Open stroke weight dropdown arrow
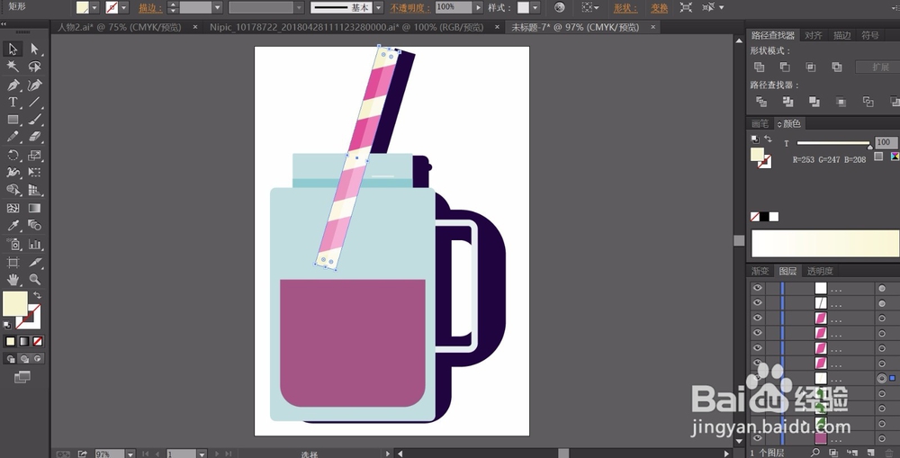This screenshot has width=900, height=458. [x=218, y=7]
